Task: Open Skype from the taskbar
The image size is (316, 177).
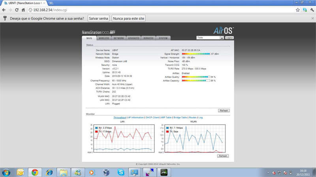Action: 121,172
